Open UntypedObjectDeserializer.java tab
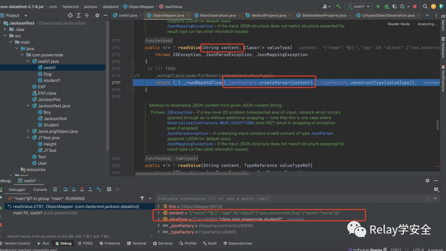Screen dimensions: 446x251 tap(388, 15)
